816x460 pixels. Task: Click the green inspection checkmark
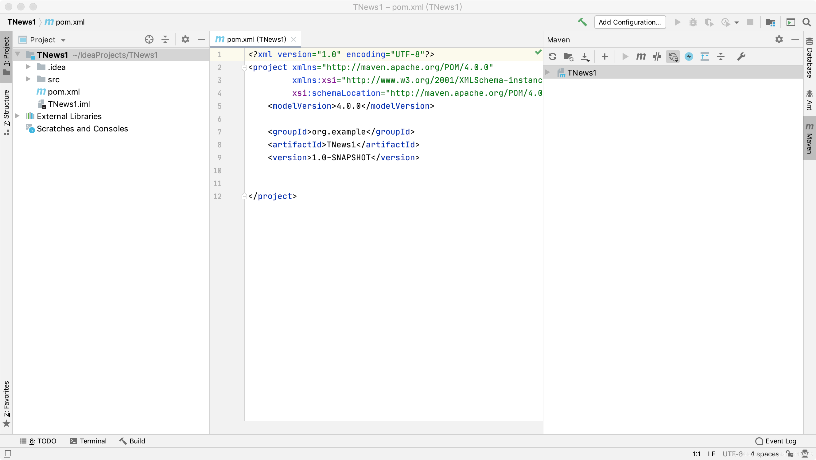(538, 52)
